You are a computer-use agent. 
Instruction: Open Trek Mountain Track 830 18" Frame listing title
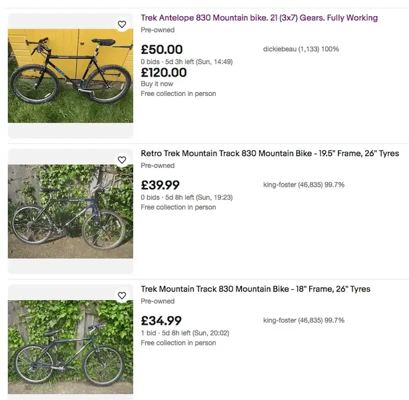(255, 289)
